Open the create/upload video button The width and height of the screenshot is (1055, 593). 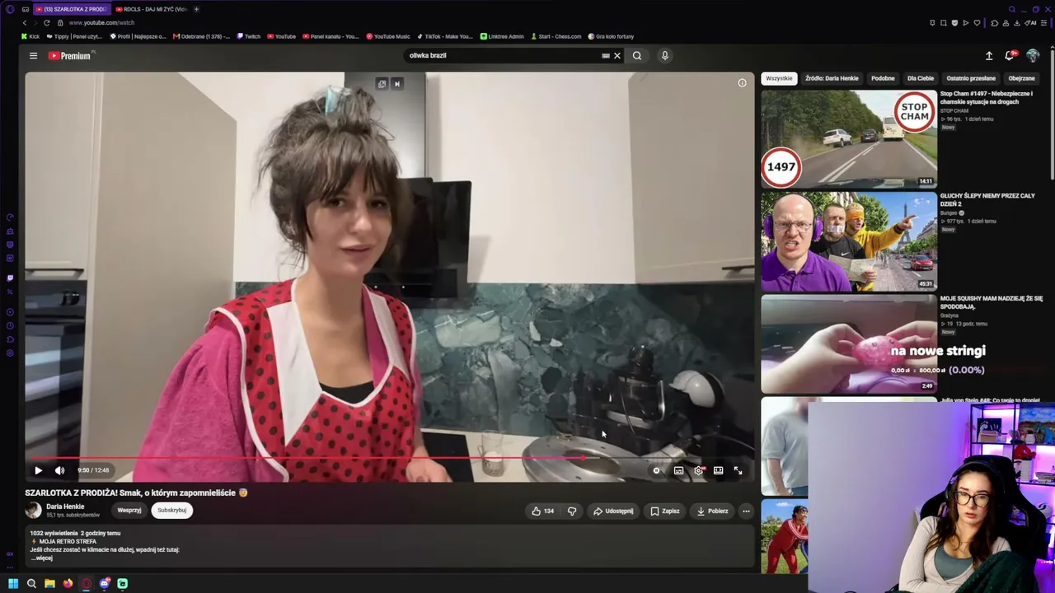pos(989,56)
